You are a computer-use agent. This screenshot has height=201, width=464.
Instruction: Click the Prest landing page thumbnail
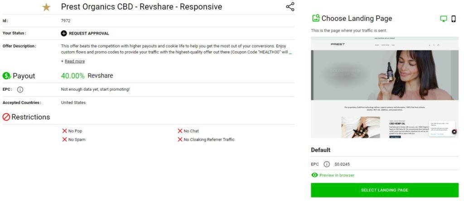[x=385, y=88]
